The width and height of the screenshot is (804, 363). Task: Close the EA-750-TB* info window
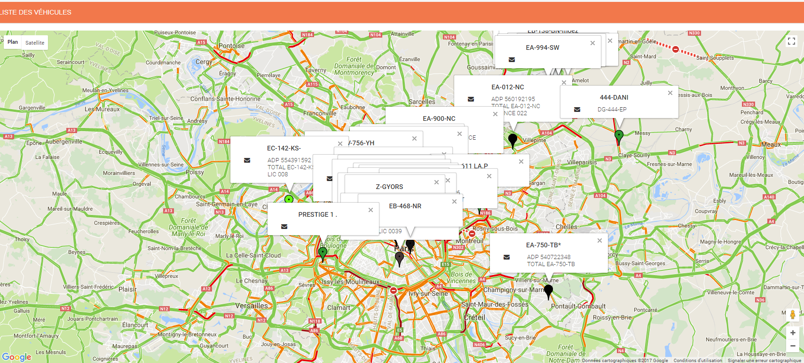pos(599,240)
